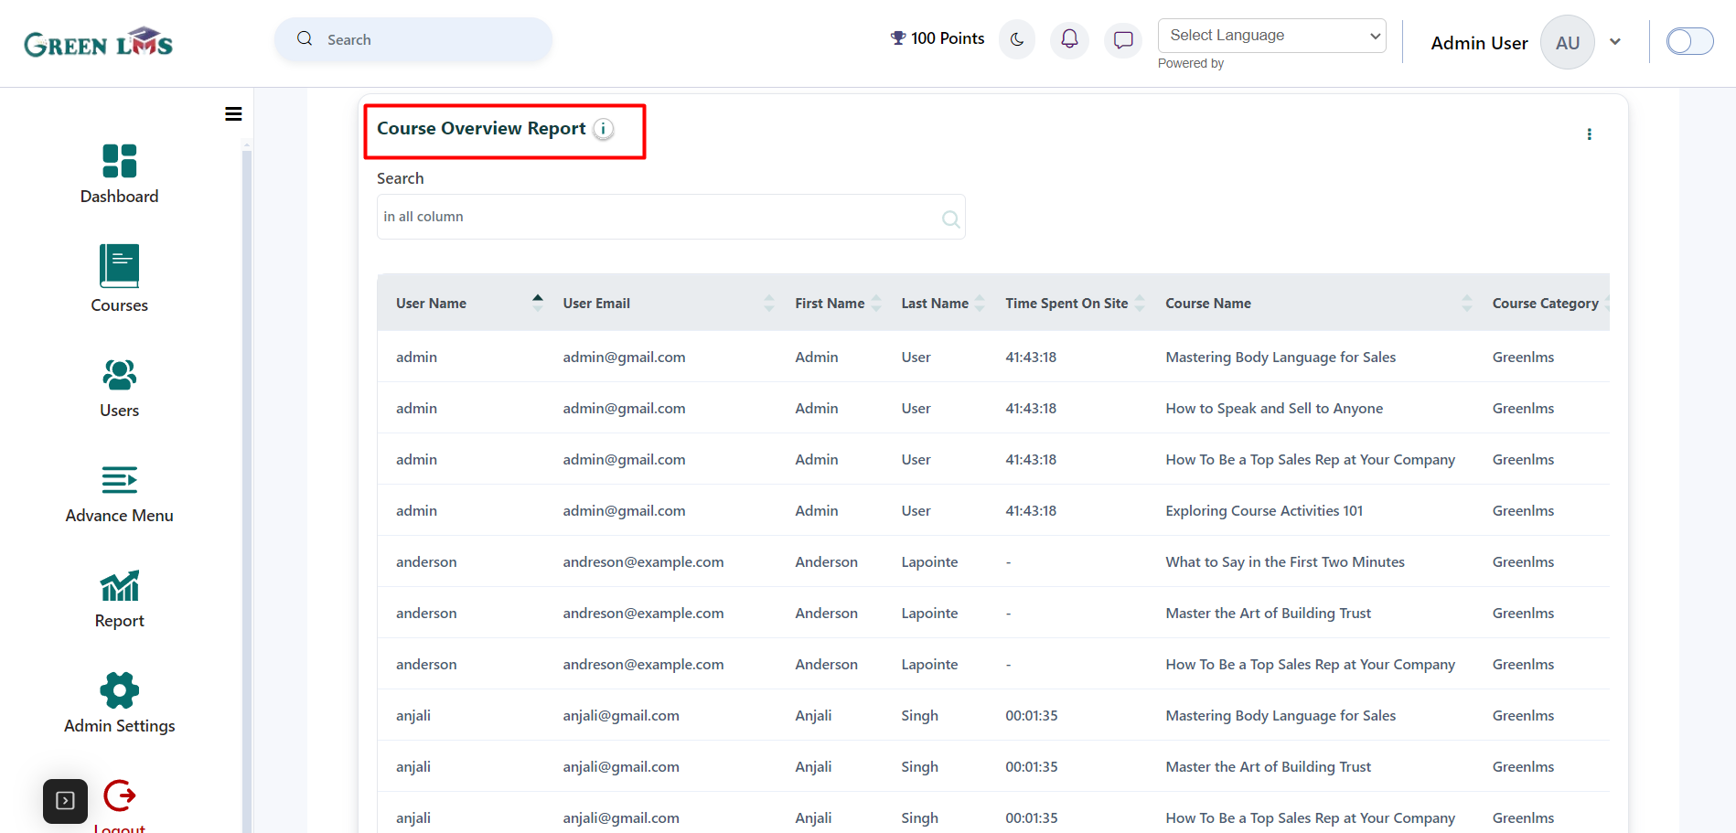Select the Advance Menu label
The image size is (1736, 833).
tap(119, 516)
